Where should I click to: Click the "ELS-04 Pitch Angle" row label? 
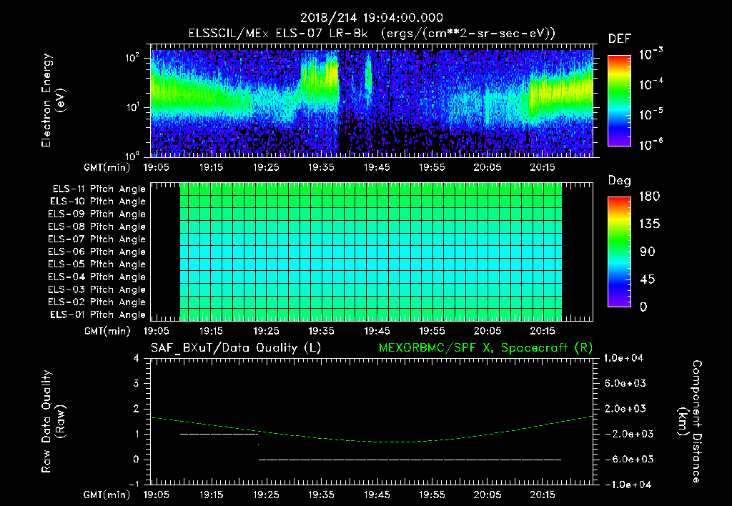click(97, 277)
